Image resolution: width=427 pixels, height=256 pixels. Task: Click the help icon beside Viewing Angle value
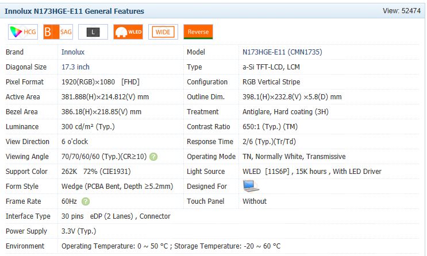(153, 157)
